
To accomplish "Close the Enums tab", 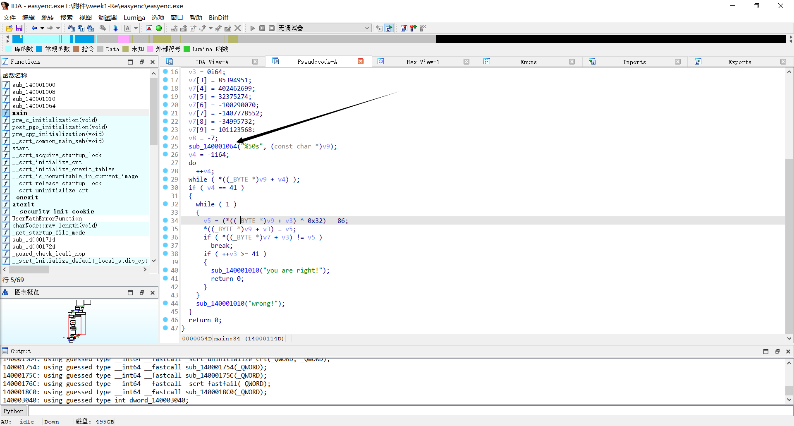I will (x=572, y=62).
